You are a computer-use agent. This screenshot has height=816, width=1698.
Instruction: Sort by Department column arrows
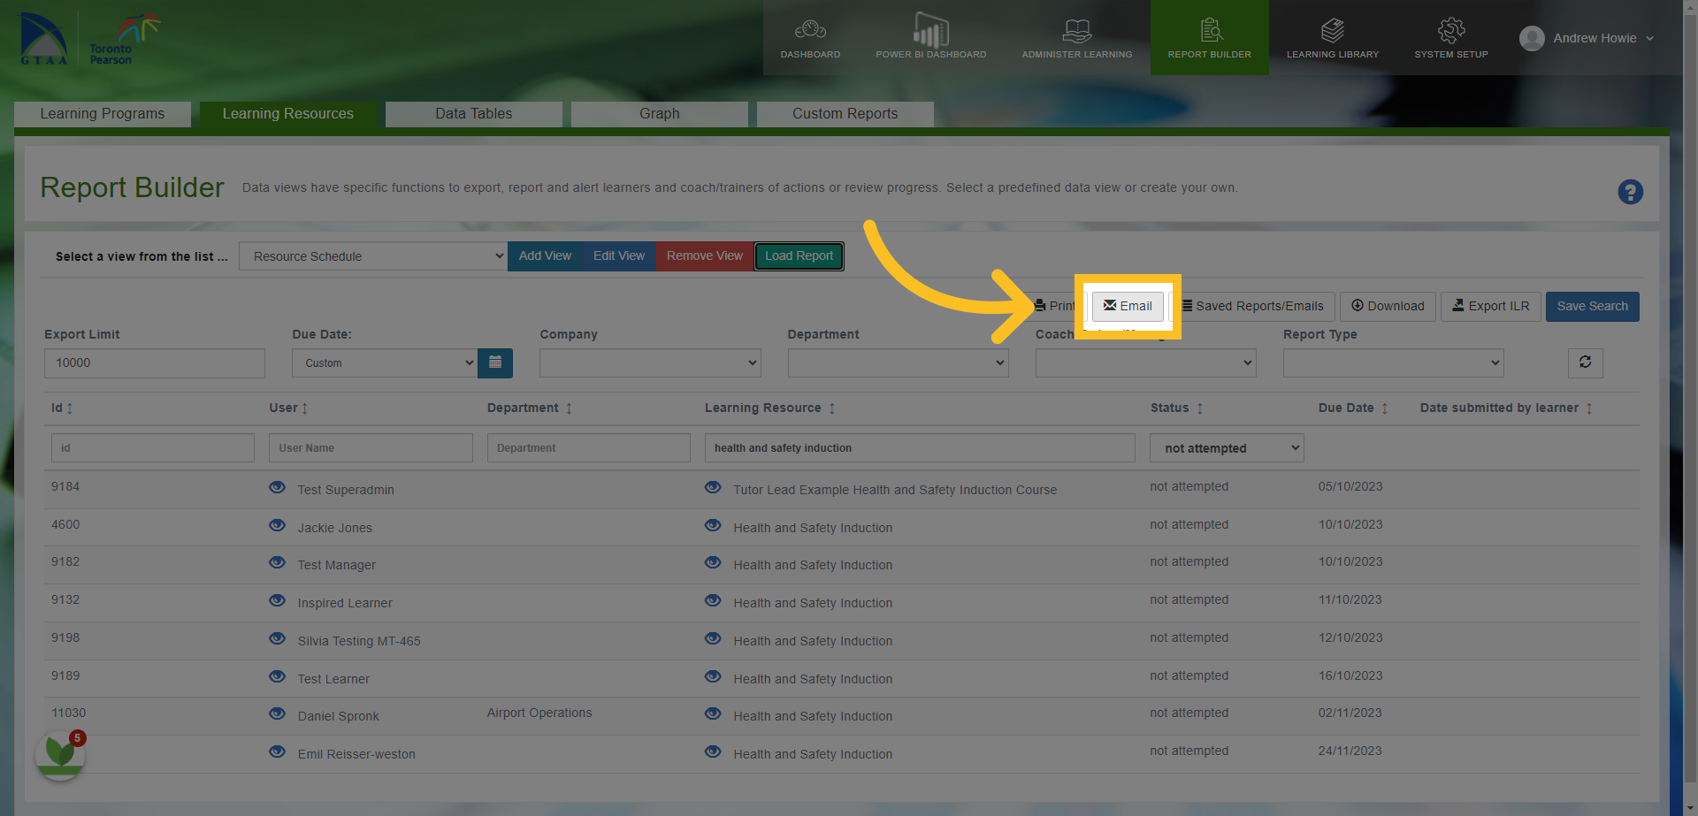(569, 408)
